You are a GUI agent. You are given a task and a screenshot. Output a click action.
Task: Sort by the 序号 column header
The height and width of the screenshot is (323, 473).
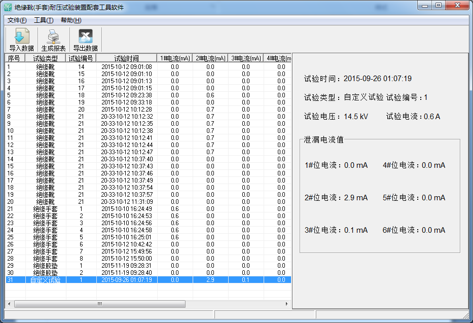click(x=15, y=58)
